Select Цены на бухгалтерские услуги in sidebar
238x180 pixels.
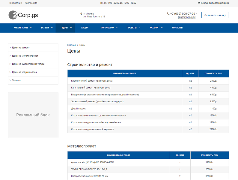pyautogui.click(x=28, y=64)
